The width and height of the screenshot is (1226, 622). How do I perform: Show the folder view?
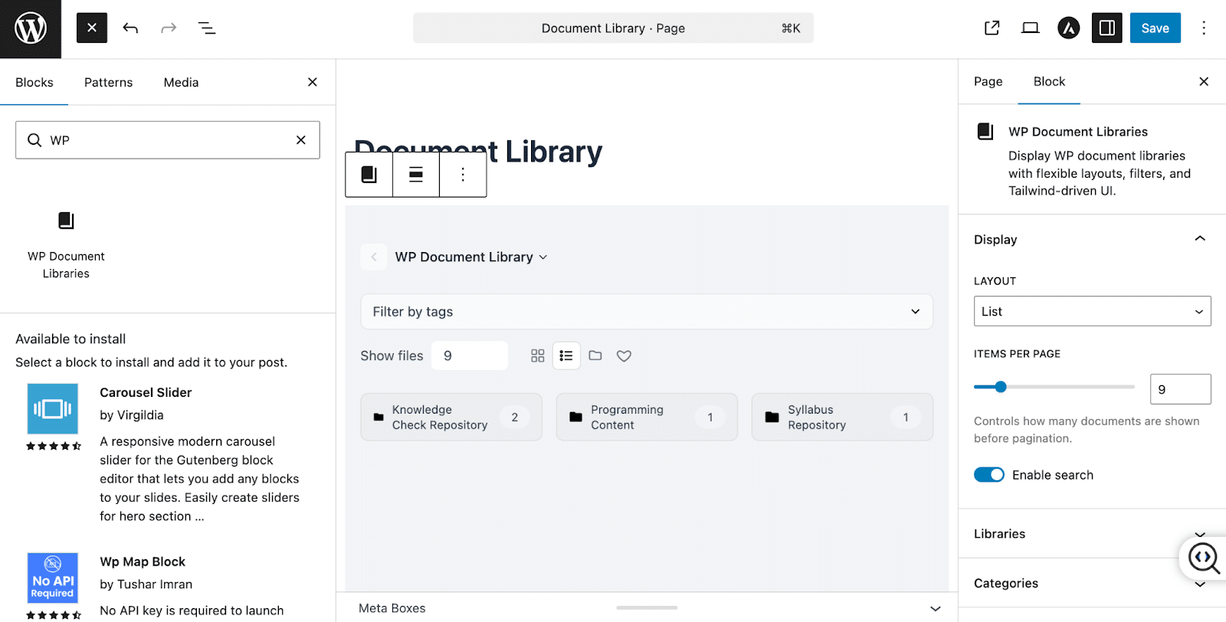[x=595, y=355]
